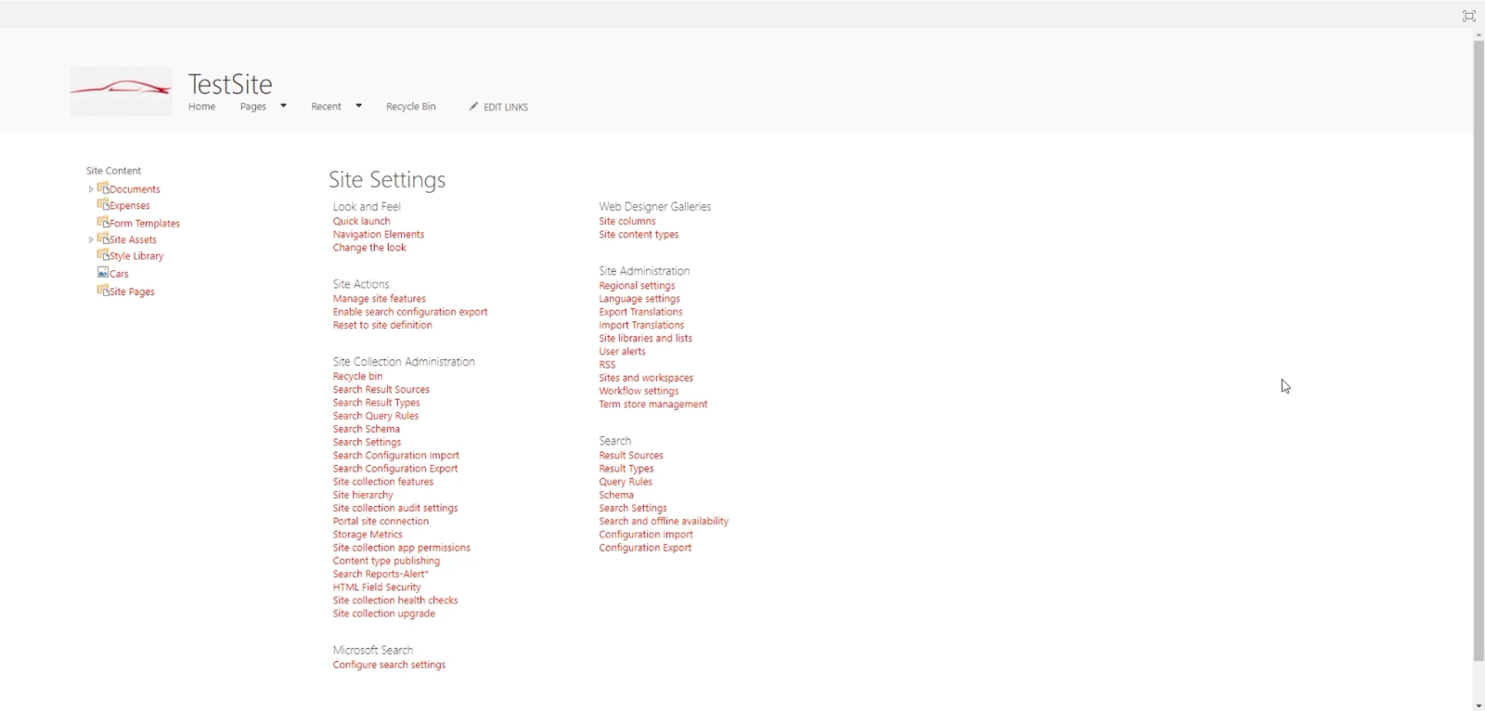
Task: Open Recycle bin under Site Collection Administration
Action: 357,376
